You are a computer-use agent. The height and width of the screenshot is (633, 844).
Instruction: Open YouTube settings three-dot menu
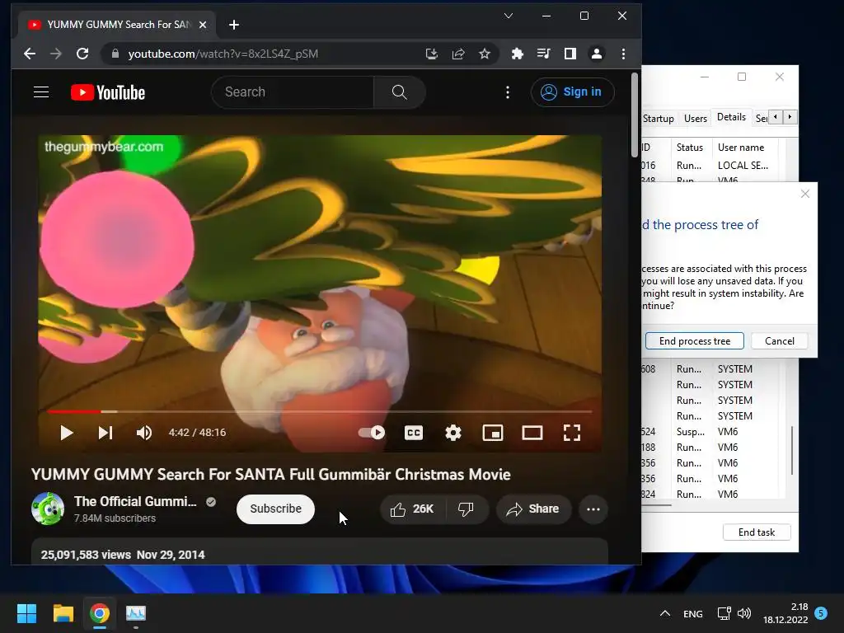point(508,92)
